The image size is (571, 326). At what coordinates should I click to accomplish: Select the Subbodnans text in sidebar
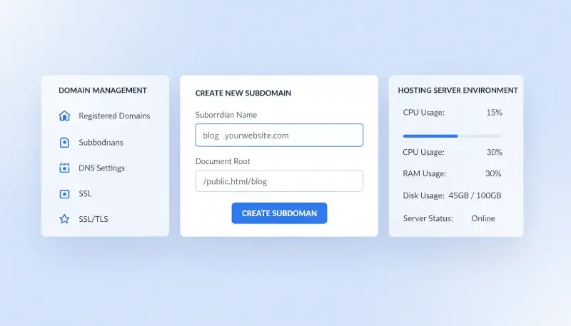[x=101, y=143]
